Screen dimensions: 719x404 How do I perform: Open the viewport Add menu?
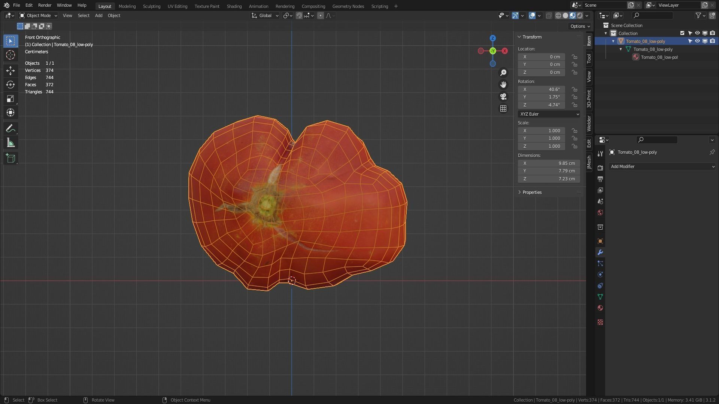98,15
